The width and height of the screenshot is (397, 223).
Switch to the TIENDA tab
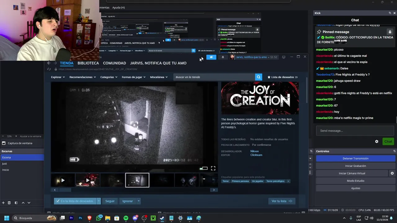(x=67, y=63)
